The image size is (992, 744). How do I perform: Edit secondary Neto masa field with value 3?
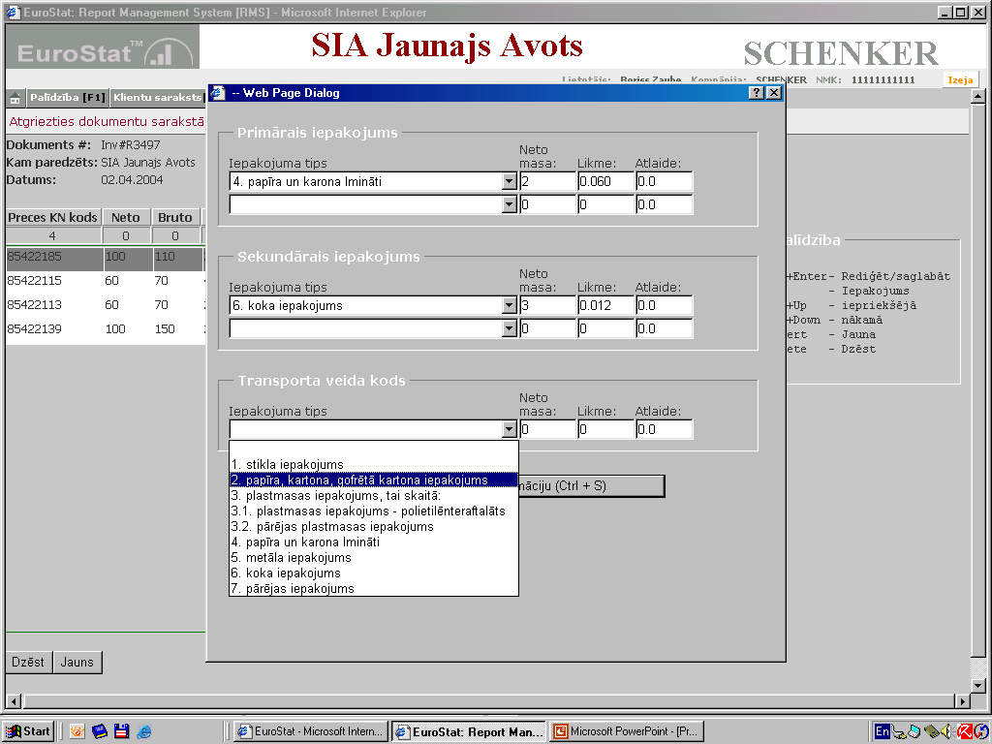click(547, 305)
